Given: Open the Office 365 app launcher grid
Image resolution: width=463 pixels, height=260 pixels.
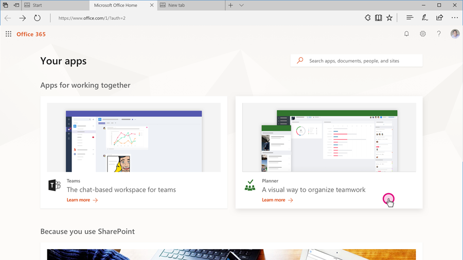Looking at the screenshot, I should (8, 34).
